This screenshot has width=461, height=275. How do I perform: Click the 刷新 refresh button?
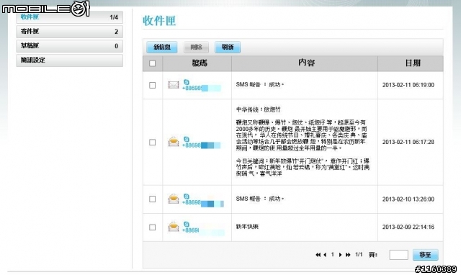(x=228, y=47)
